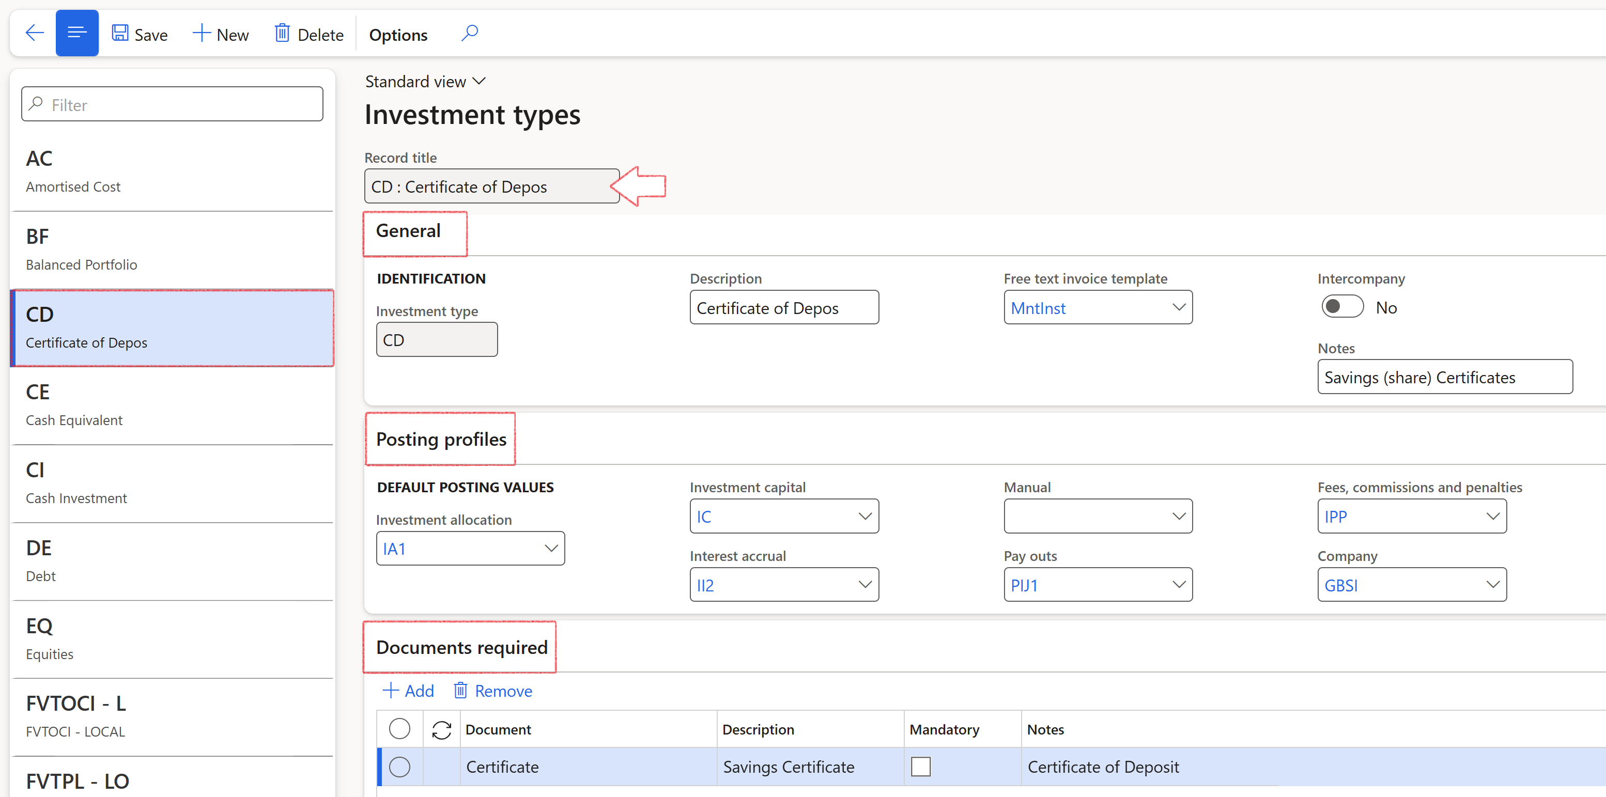Remove the selected required document

tap(492, 691)
